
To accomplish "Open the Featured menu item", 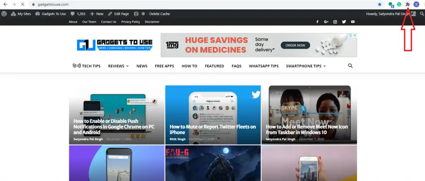I will [215, 66].
